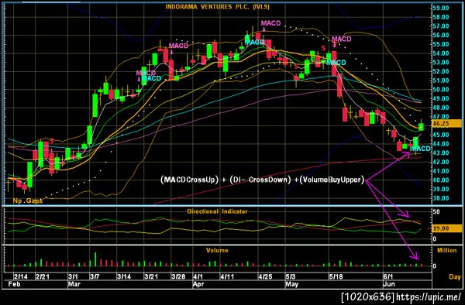The image size is (465, 305).
Task: Select the 2/21 date marker
Action: pos(43,277)
